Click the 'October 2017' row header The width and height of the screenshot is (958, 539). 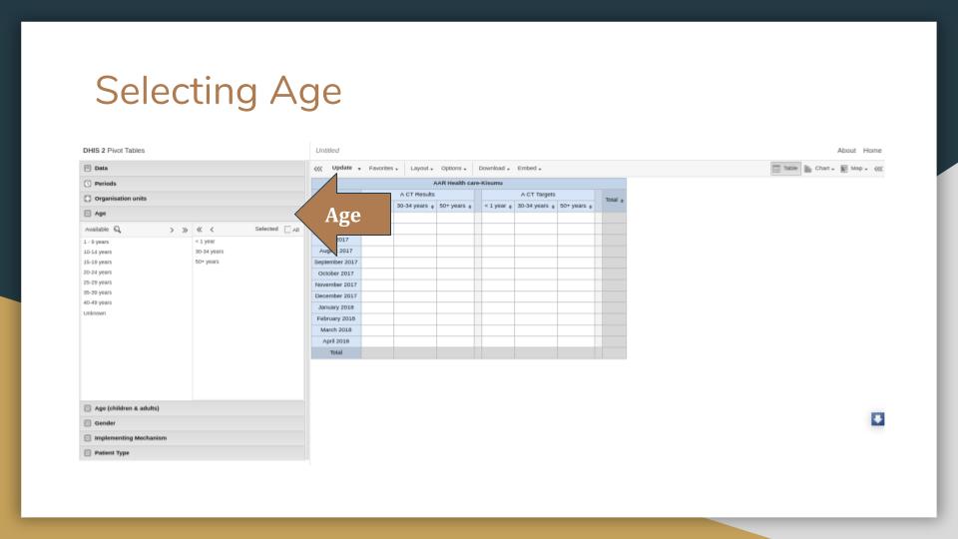pos(336,273)
